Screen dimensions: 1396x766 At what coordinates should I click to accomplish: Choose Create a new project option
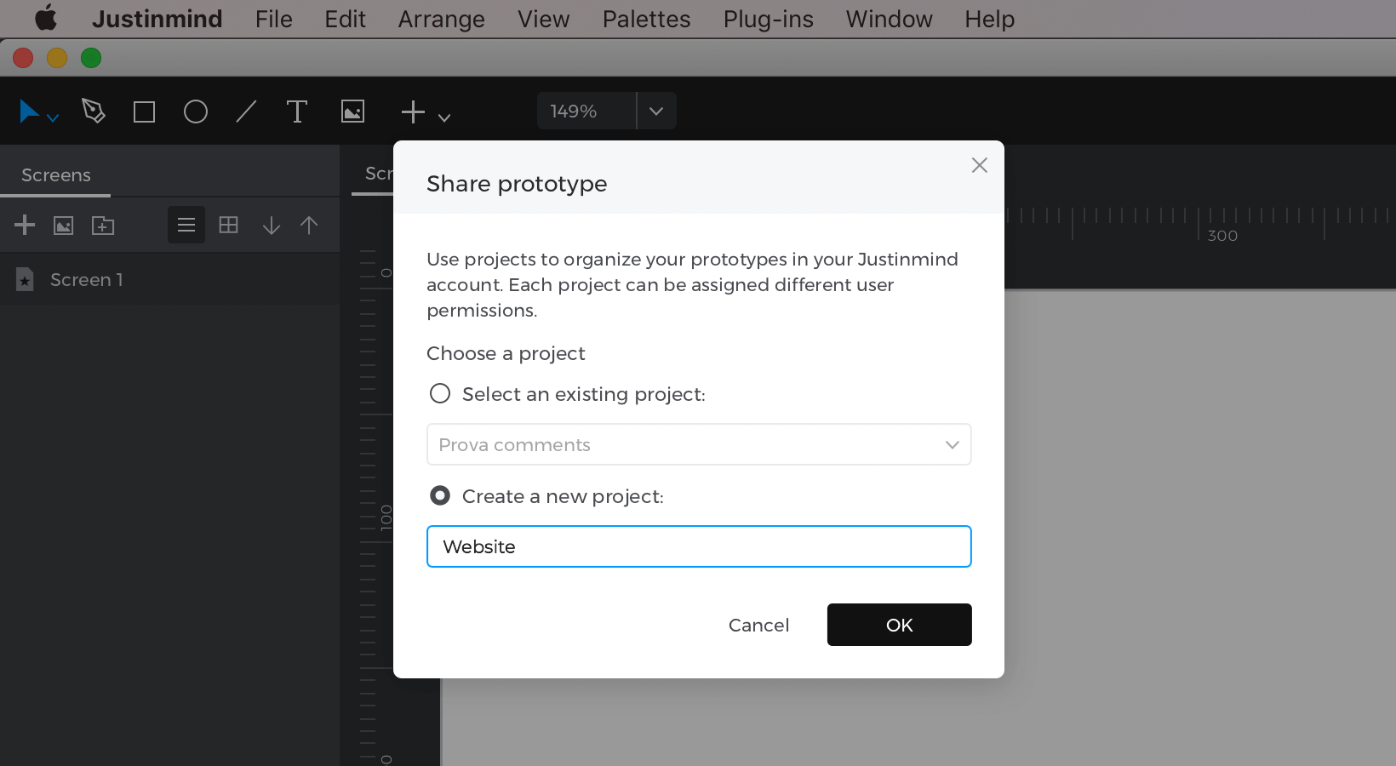point(440,495)
